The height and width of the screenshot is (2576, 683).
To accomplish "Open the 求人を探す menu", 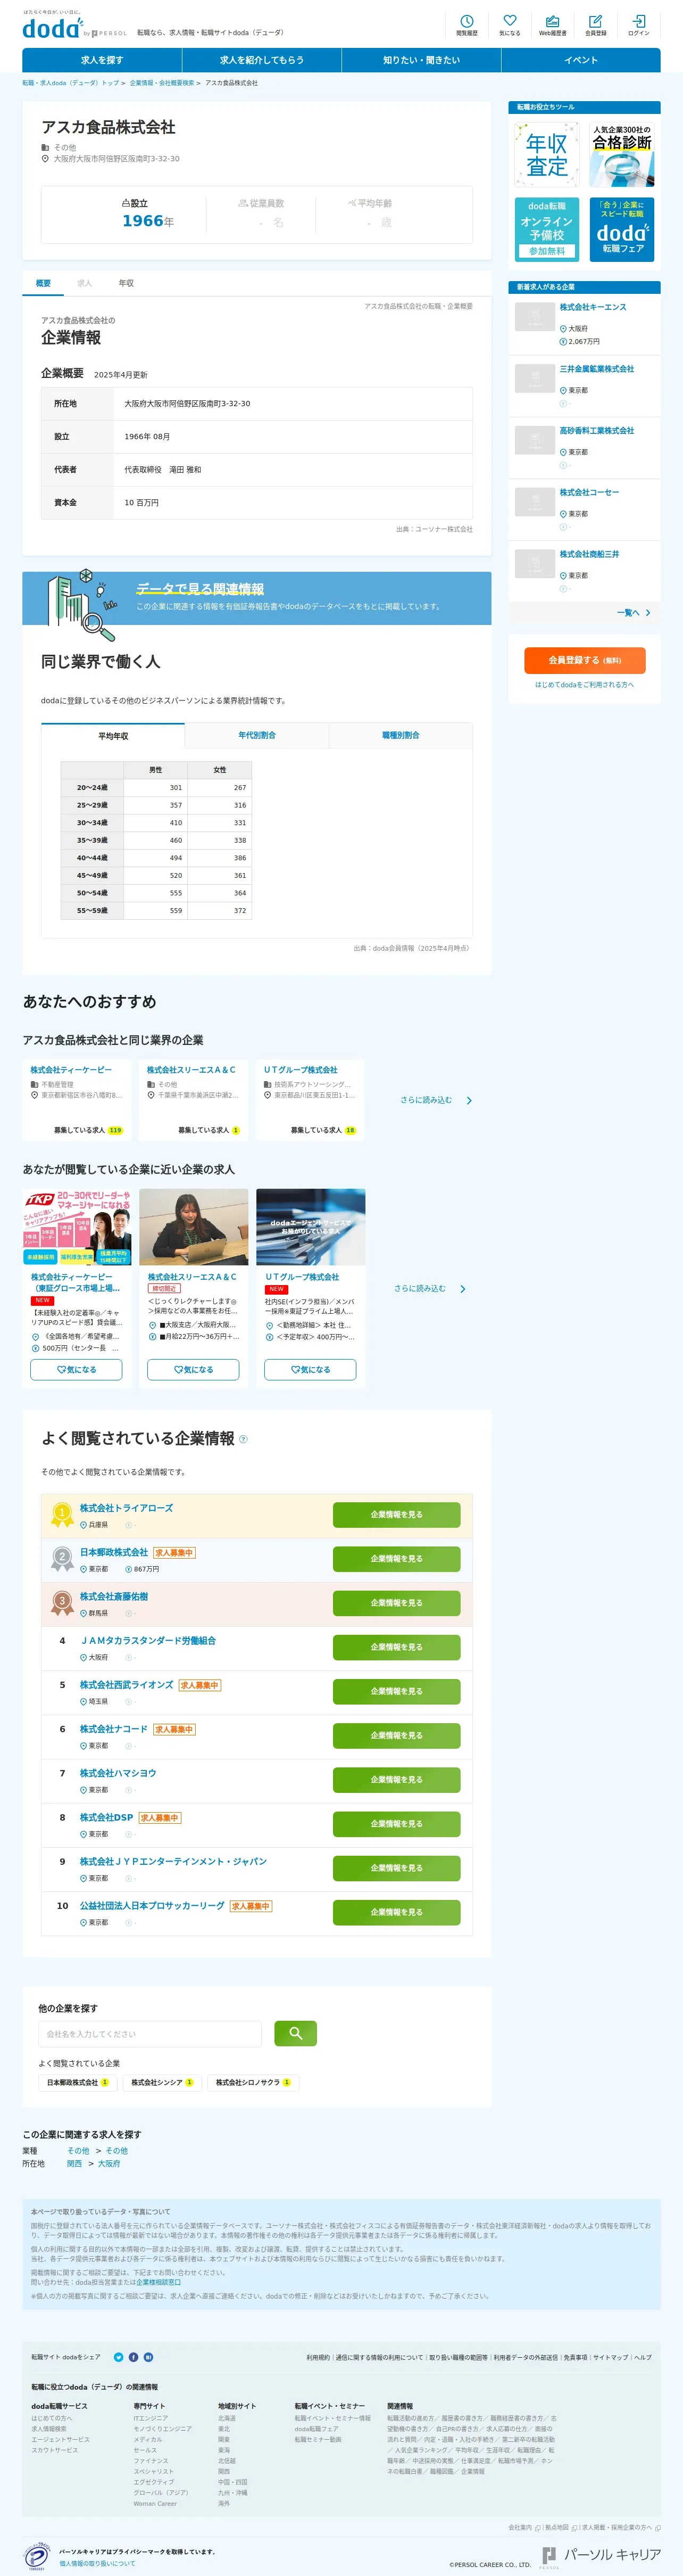I will tap(102, 60).
